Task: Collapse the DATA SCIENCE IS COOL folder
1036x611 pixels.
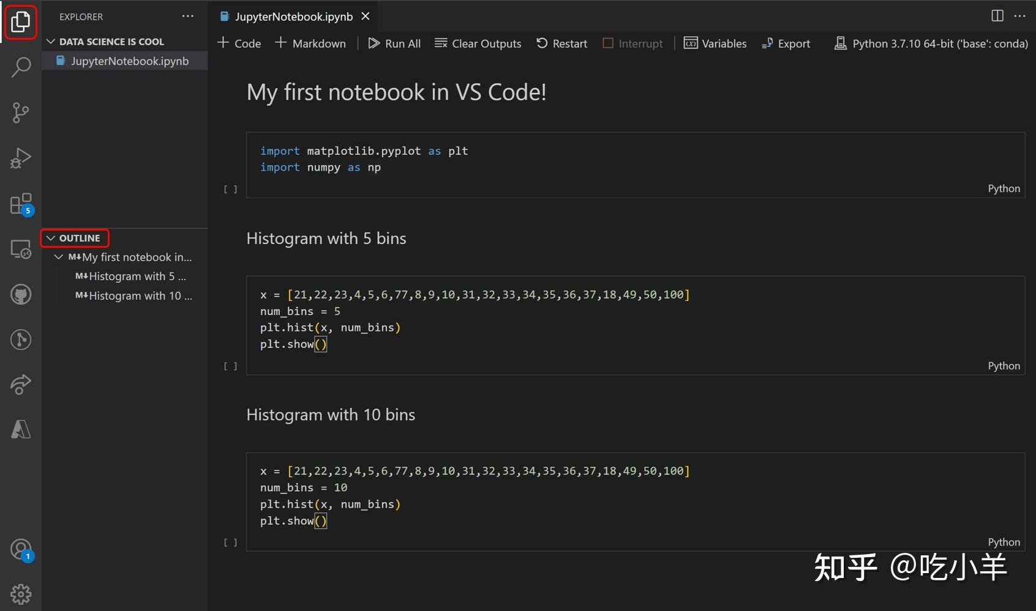Action: pyautogui.click(x=50, y=41)
